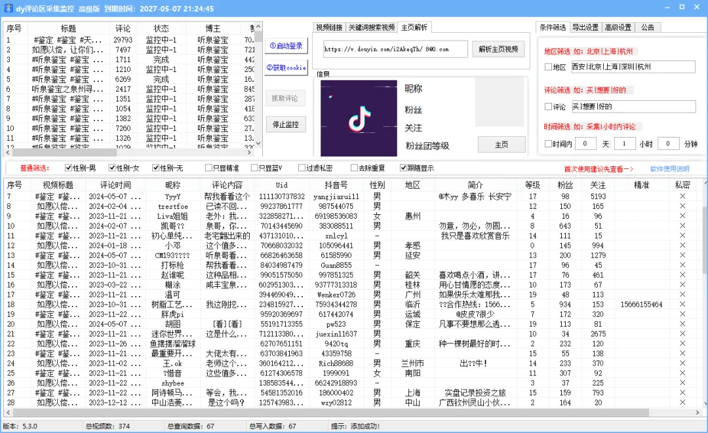Viewport: 708px width, 433px height.
Task: Click the Douyin logo thumbnail
Action: coord(359,118)
